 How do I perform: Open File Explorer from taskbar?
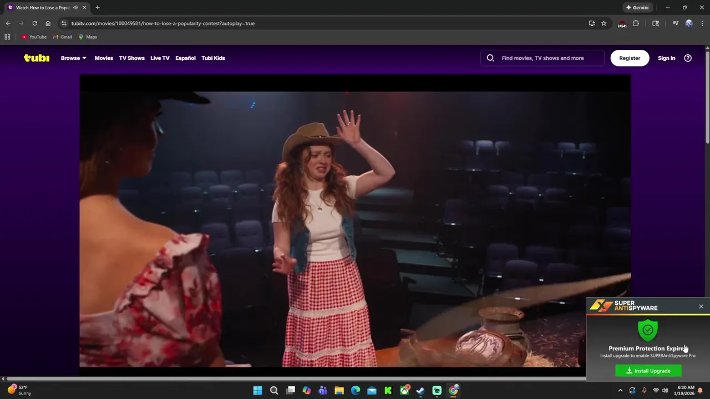tap(339, 391)
